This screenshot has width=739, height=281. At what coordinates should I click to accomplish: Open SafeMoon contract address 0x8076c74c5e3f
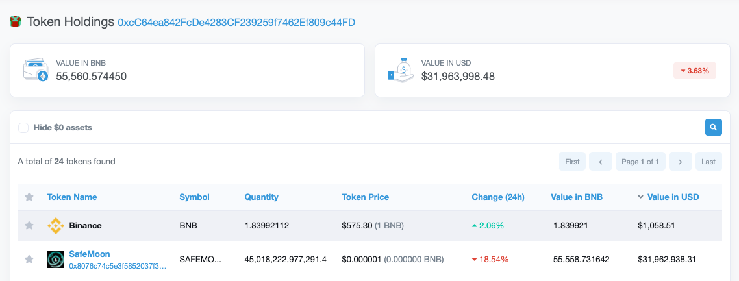click(118, 266)
